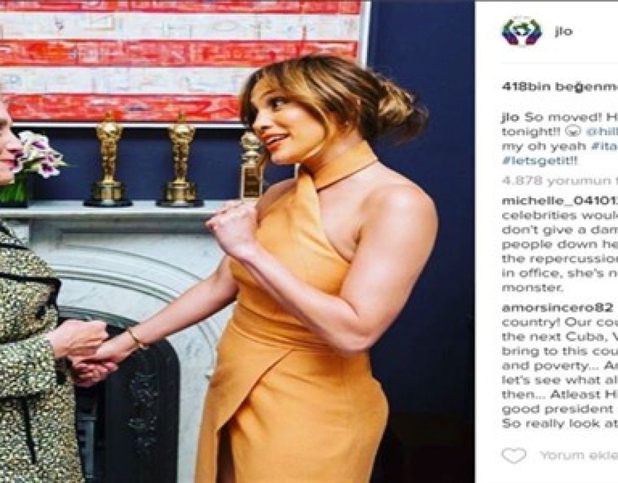Visit michelle_04101 commenter profile
The width and height of the screenshot is (618, 483).
click(x=559, y=201)
